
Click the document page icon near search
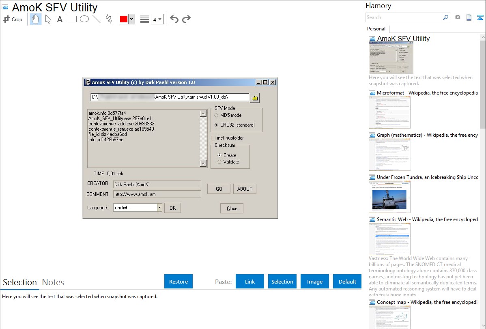tap(469, 17)
